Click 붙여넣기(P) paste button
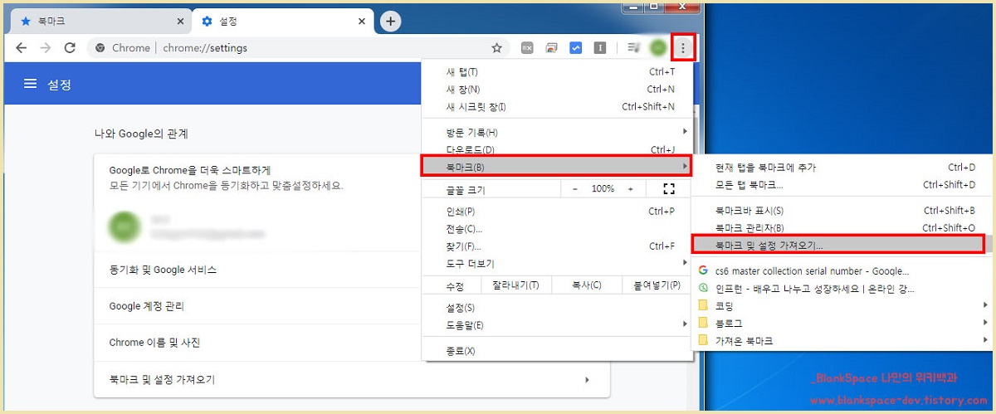 coord(657,285)
